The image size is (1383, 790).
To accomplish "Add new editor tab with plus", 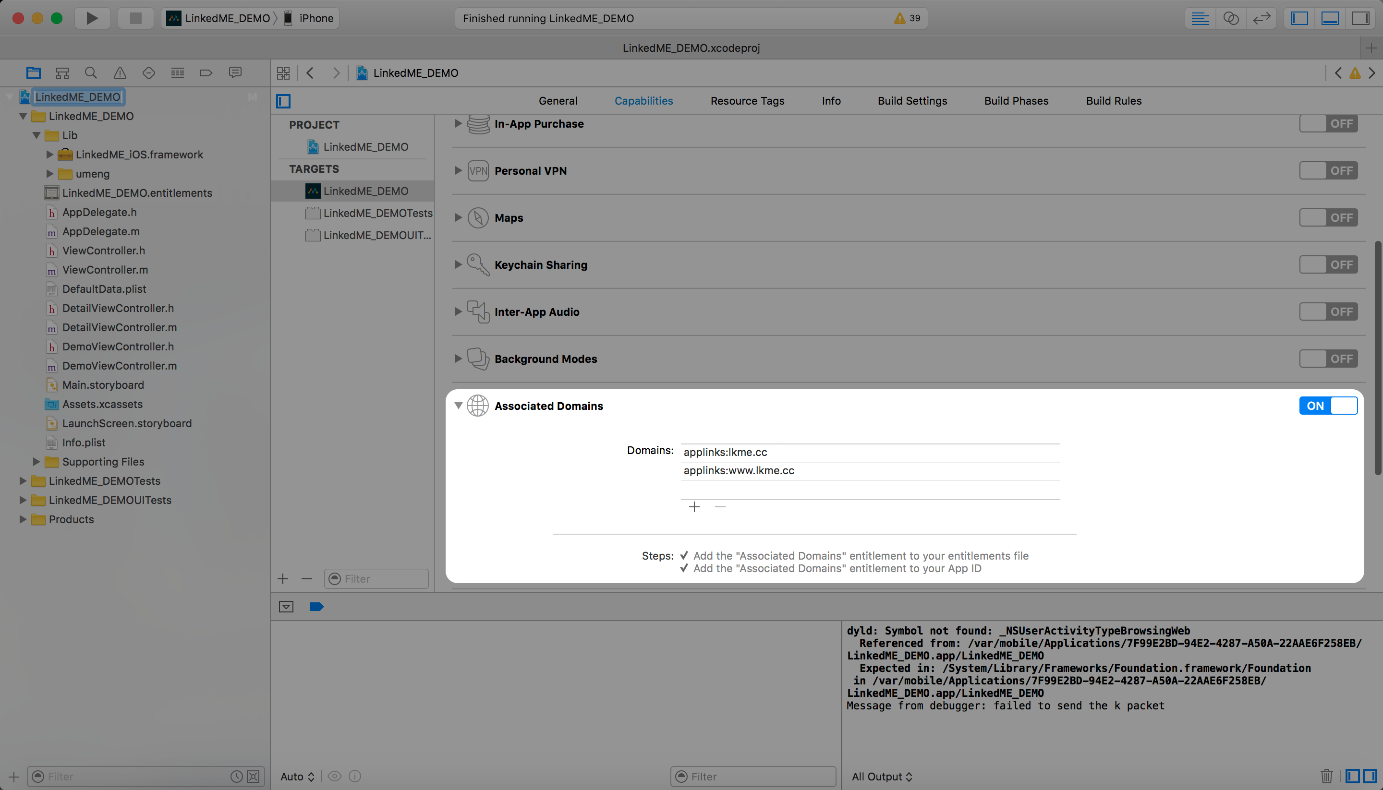I will point(1371,48).
